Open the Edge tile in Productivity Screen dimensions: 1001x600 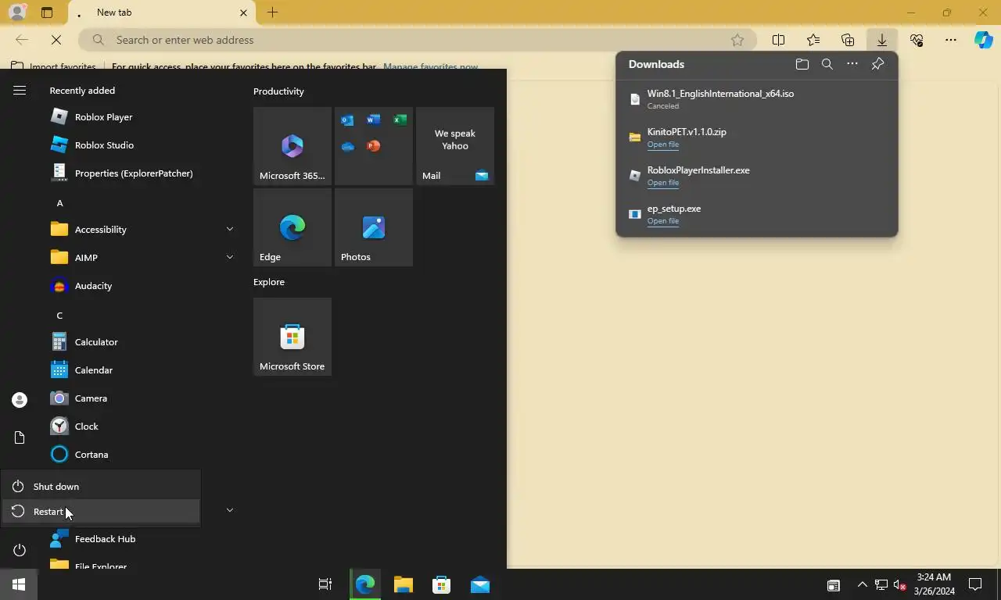pyautogui.click(x=292, y=227)
